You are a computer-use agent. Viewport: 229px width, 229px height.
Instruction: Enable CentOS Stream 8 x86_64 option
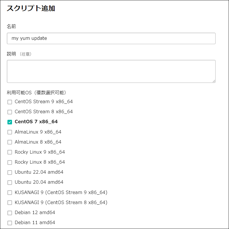pos(10,112)
